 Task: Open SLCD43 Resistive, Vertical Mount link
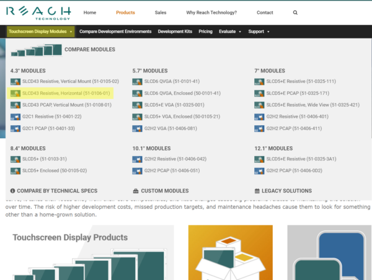(x=71, y=82)
